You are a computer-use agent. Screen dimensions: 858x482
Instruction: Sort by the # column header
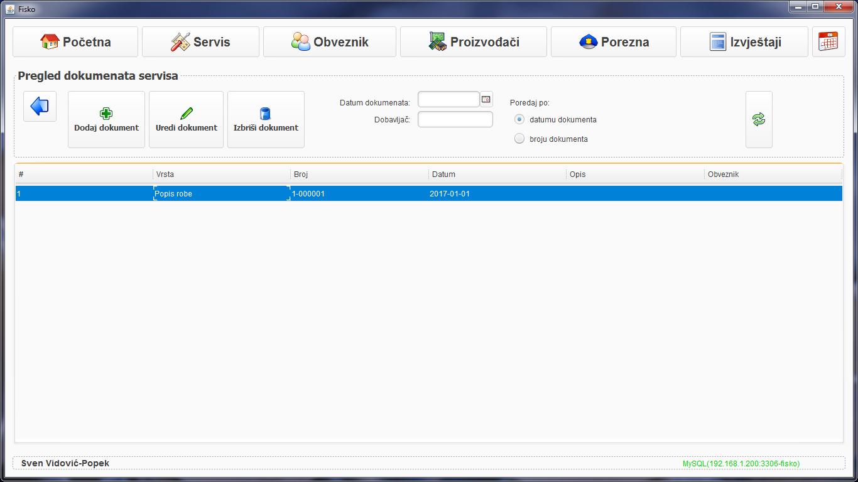point(84,174)
